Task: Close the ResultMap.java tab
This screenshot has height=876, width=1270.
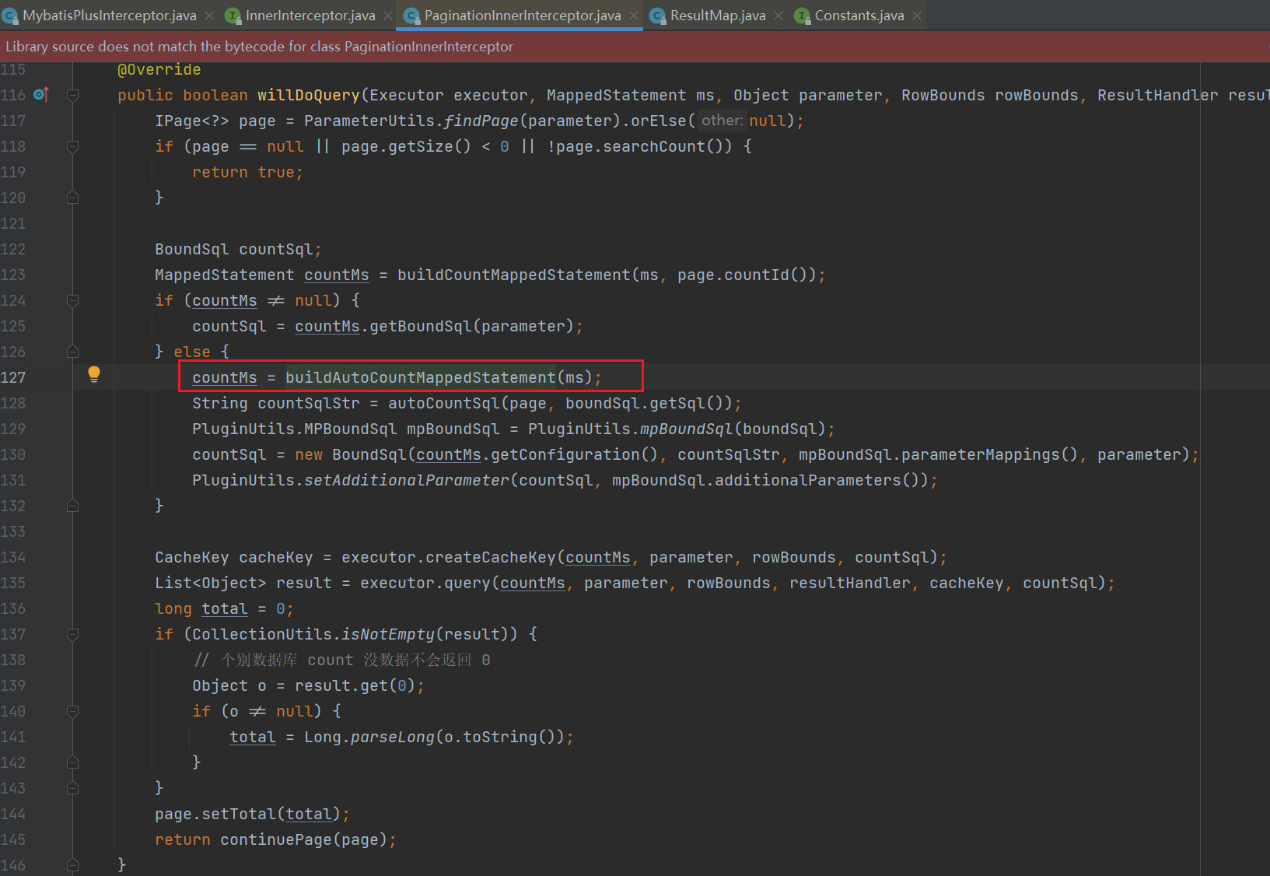Action: 778,16
